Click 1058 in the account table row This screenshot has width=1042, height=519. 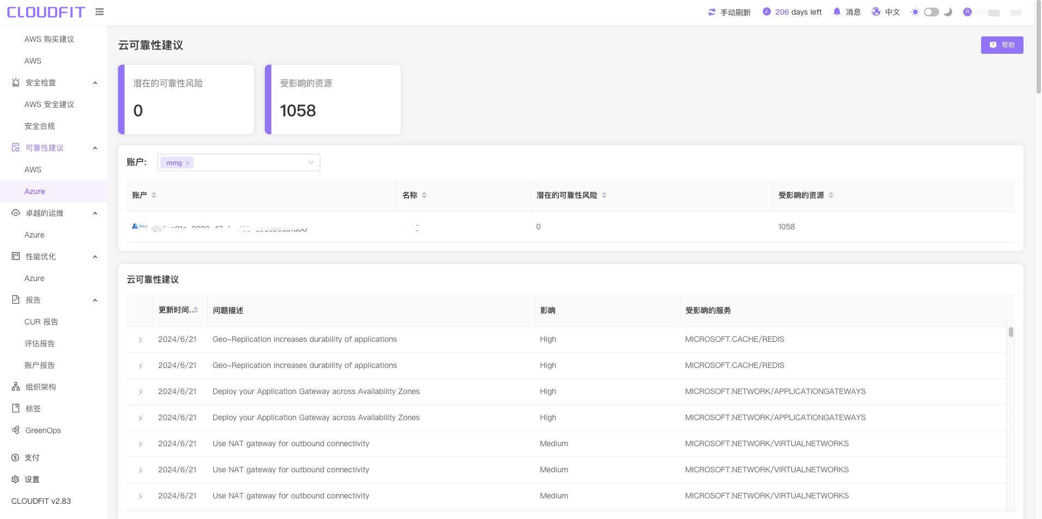click(x=786, y=227)
